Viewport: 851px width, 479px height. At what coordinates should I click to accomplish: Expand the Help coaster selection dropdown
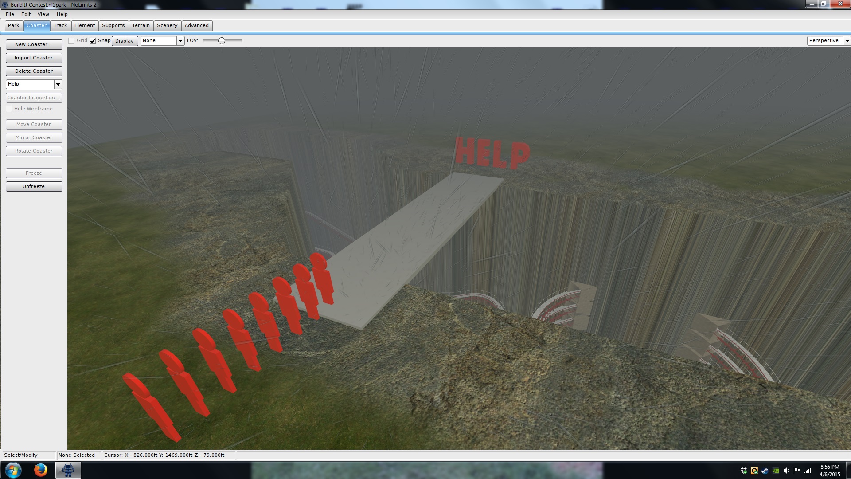coord(58,84)
